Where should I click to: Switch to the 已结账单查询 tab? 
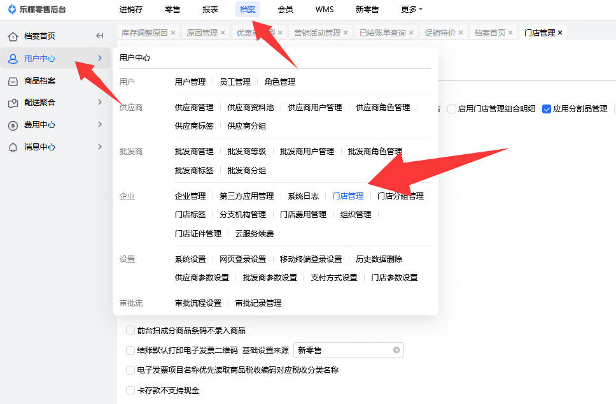click(382, 32)
